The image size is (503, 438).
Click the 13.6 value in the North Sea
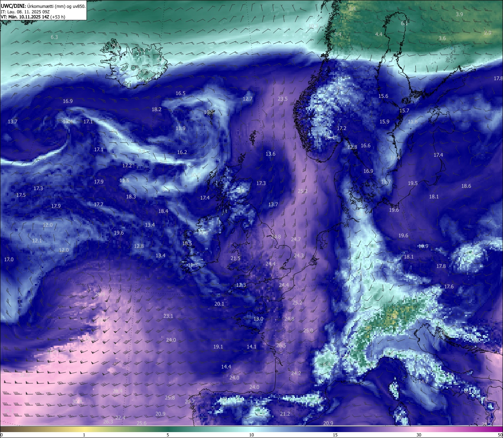point(270,154)
